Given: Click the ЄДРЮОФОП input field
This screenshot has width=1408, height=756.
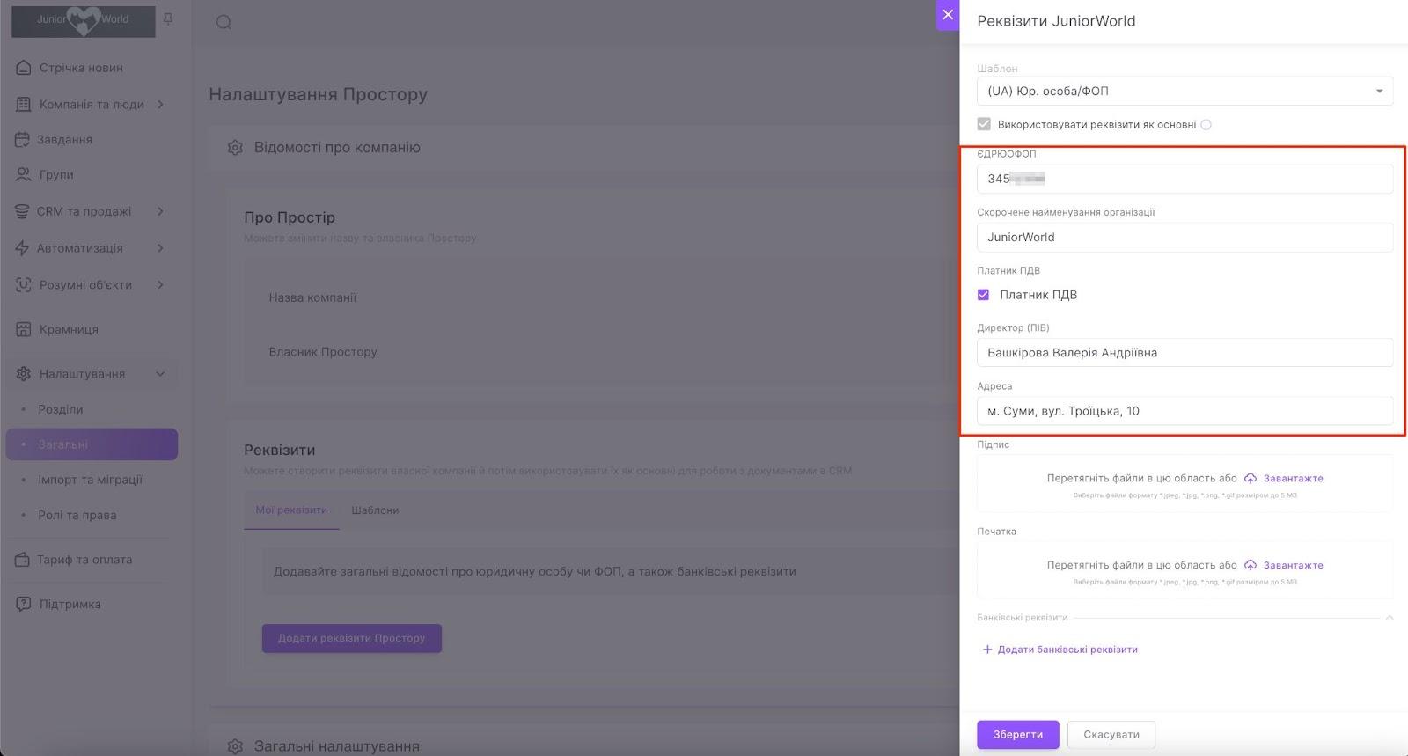Looking at the screenshot, I should click(1184, 179).
